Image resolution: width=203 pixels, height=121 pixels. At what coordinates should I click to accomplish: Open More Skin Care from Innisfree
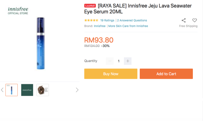click(128, 26)
